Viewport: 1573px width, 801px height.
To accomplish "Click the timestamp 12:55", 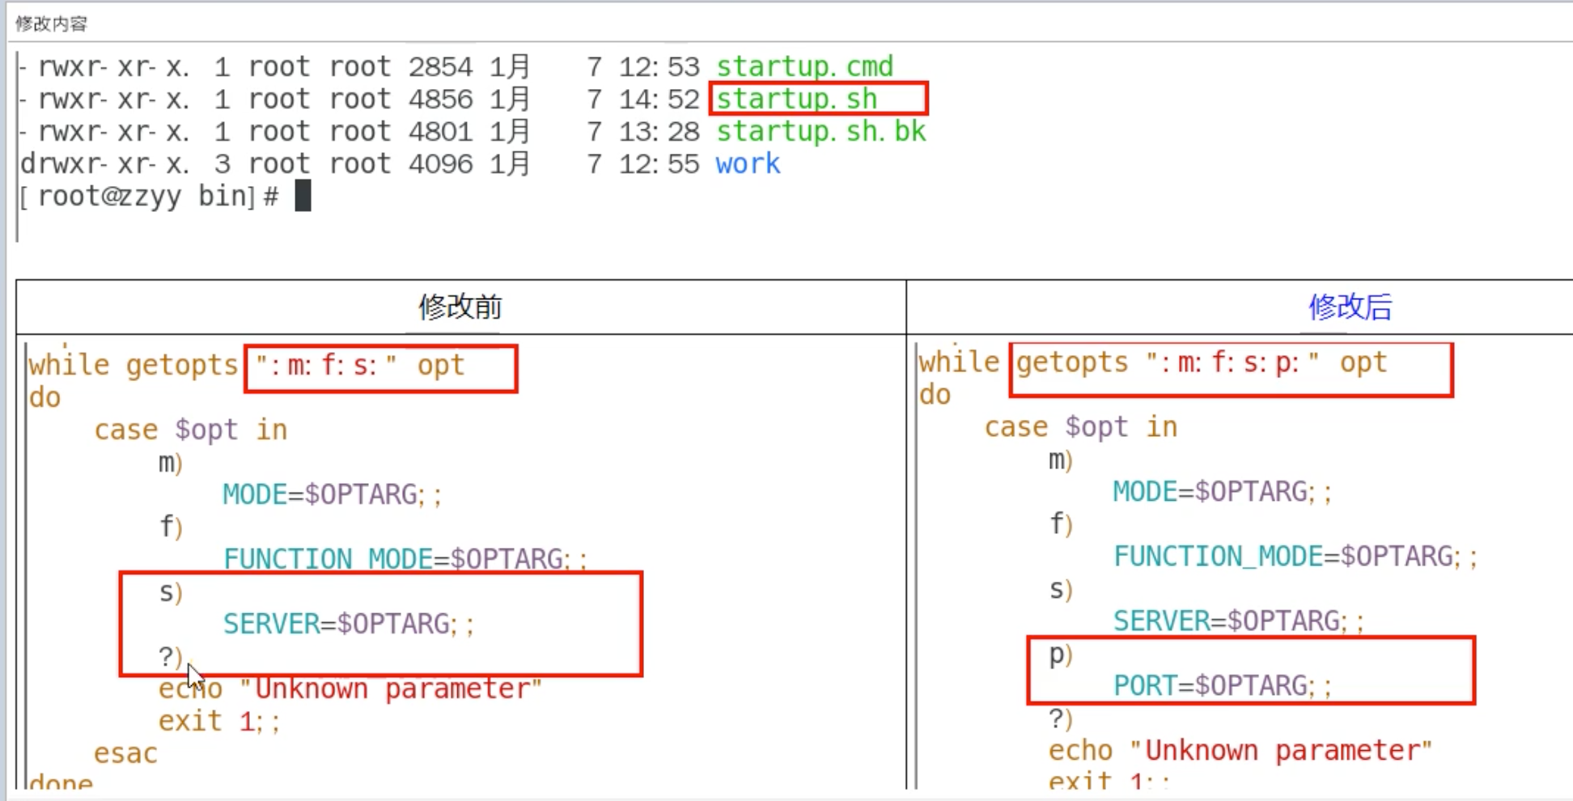I will 659,163.
